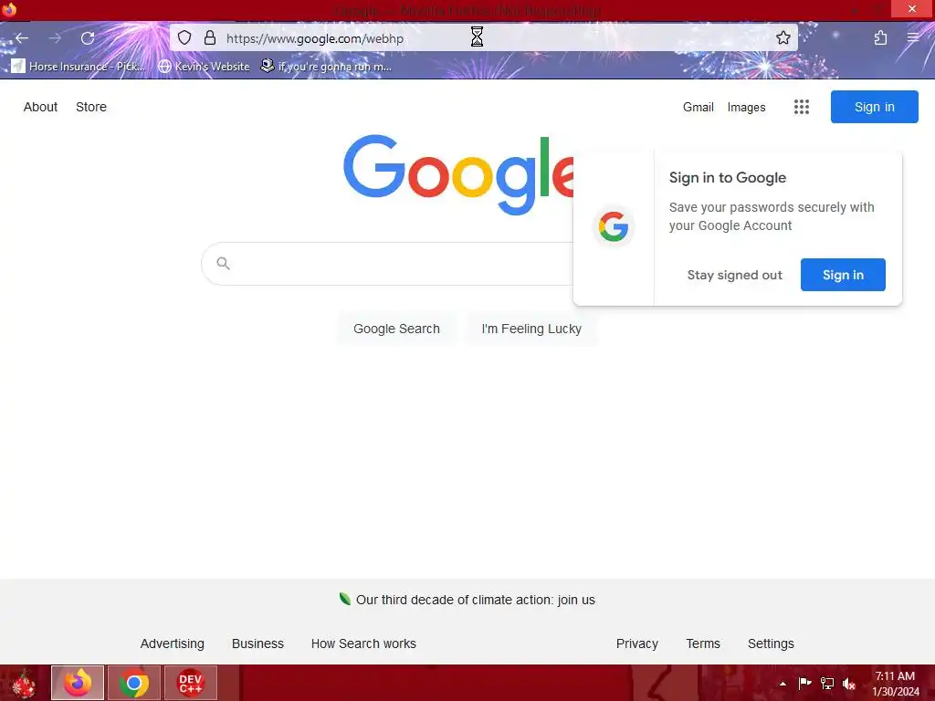Click Sign in inside the popup
Image resolution: width=935 pixels, height=701 pixels.
843,275
